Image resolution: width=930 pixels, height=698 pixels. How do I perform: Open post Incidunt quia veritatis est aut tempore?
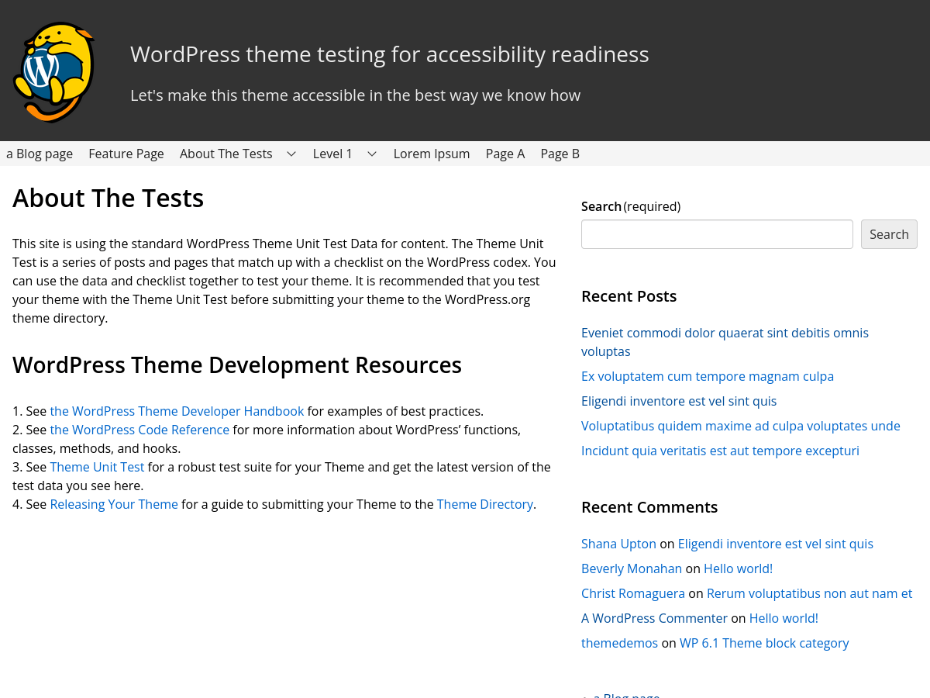(x=720, y=451)
